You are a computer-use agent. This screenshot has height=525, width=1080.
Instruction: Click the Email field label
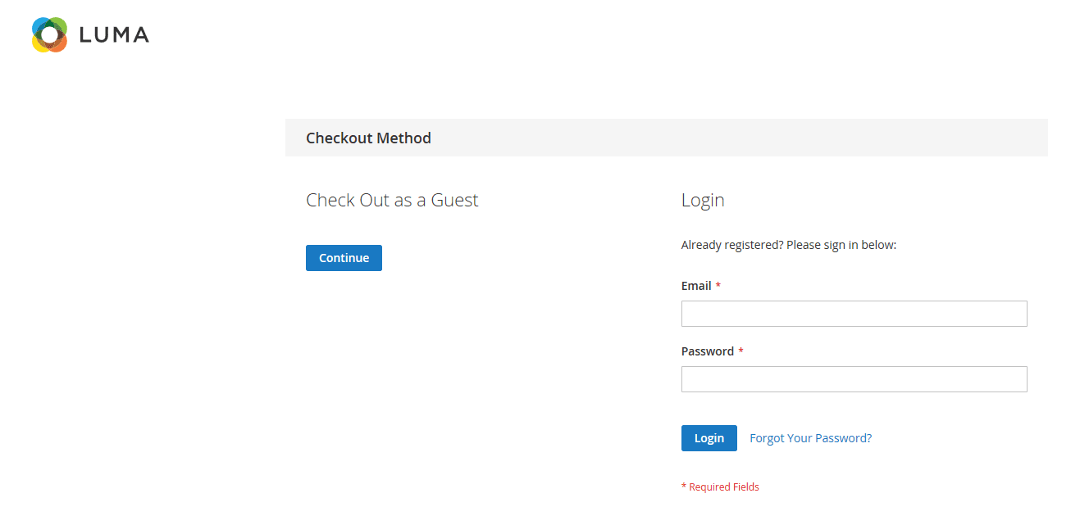click(x=696, y=286)
